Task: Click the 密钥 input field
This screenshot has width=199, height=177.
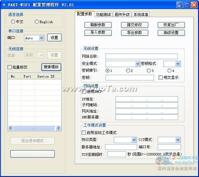Action: click(x=130, y=78)
